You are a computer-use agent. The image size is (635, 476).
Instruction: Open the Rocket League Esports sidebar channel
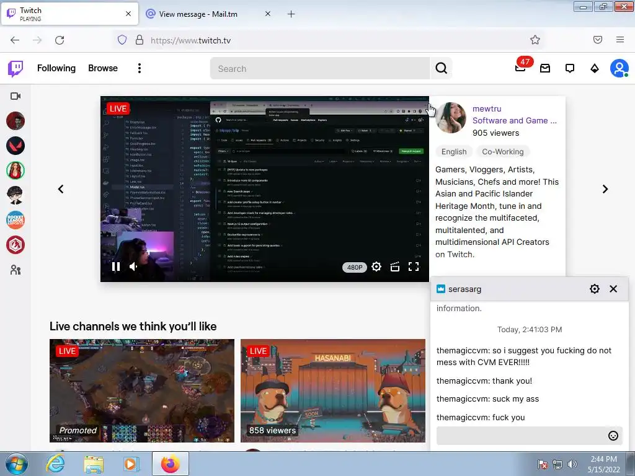pos(16,220)
